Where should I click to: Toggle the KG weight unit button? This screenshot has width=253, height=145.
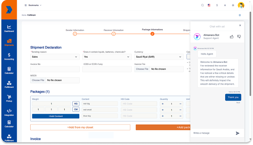(x=76, y=104)
